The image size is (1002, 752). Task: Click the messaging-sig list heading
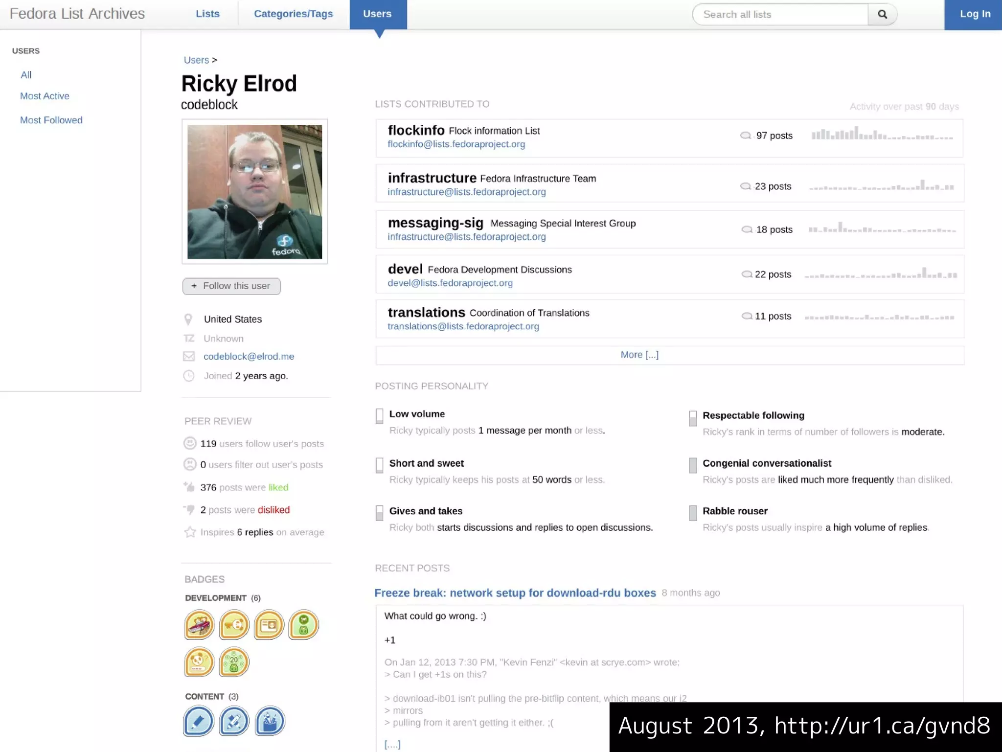435,223
